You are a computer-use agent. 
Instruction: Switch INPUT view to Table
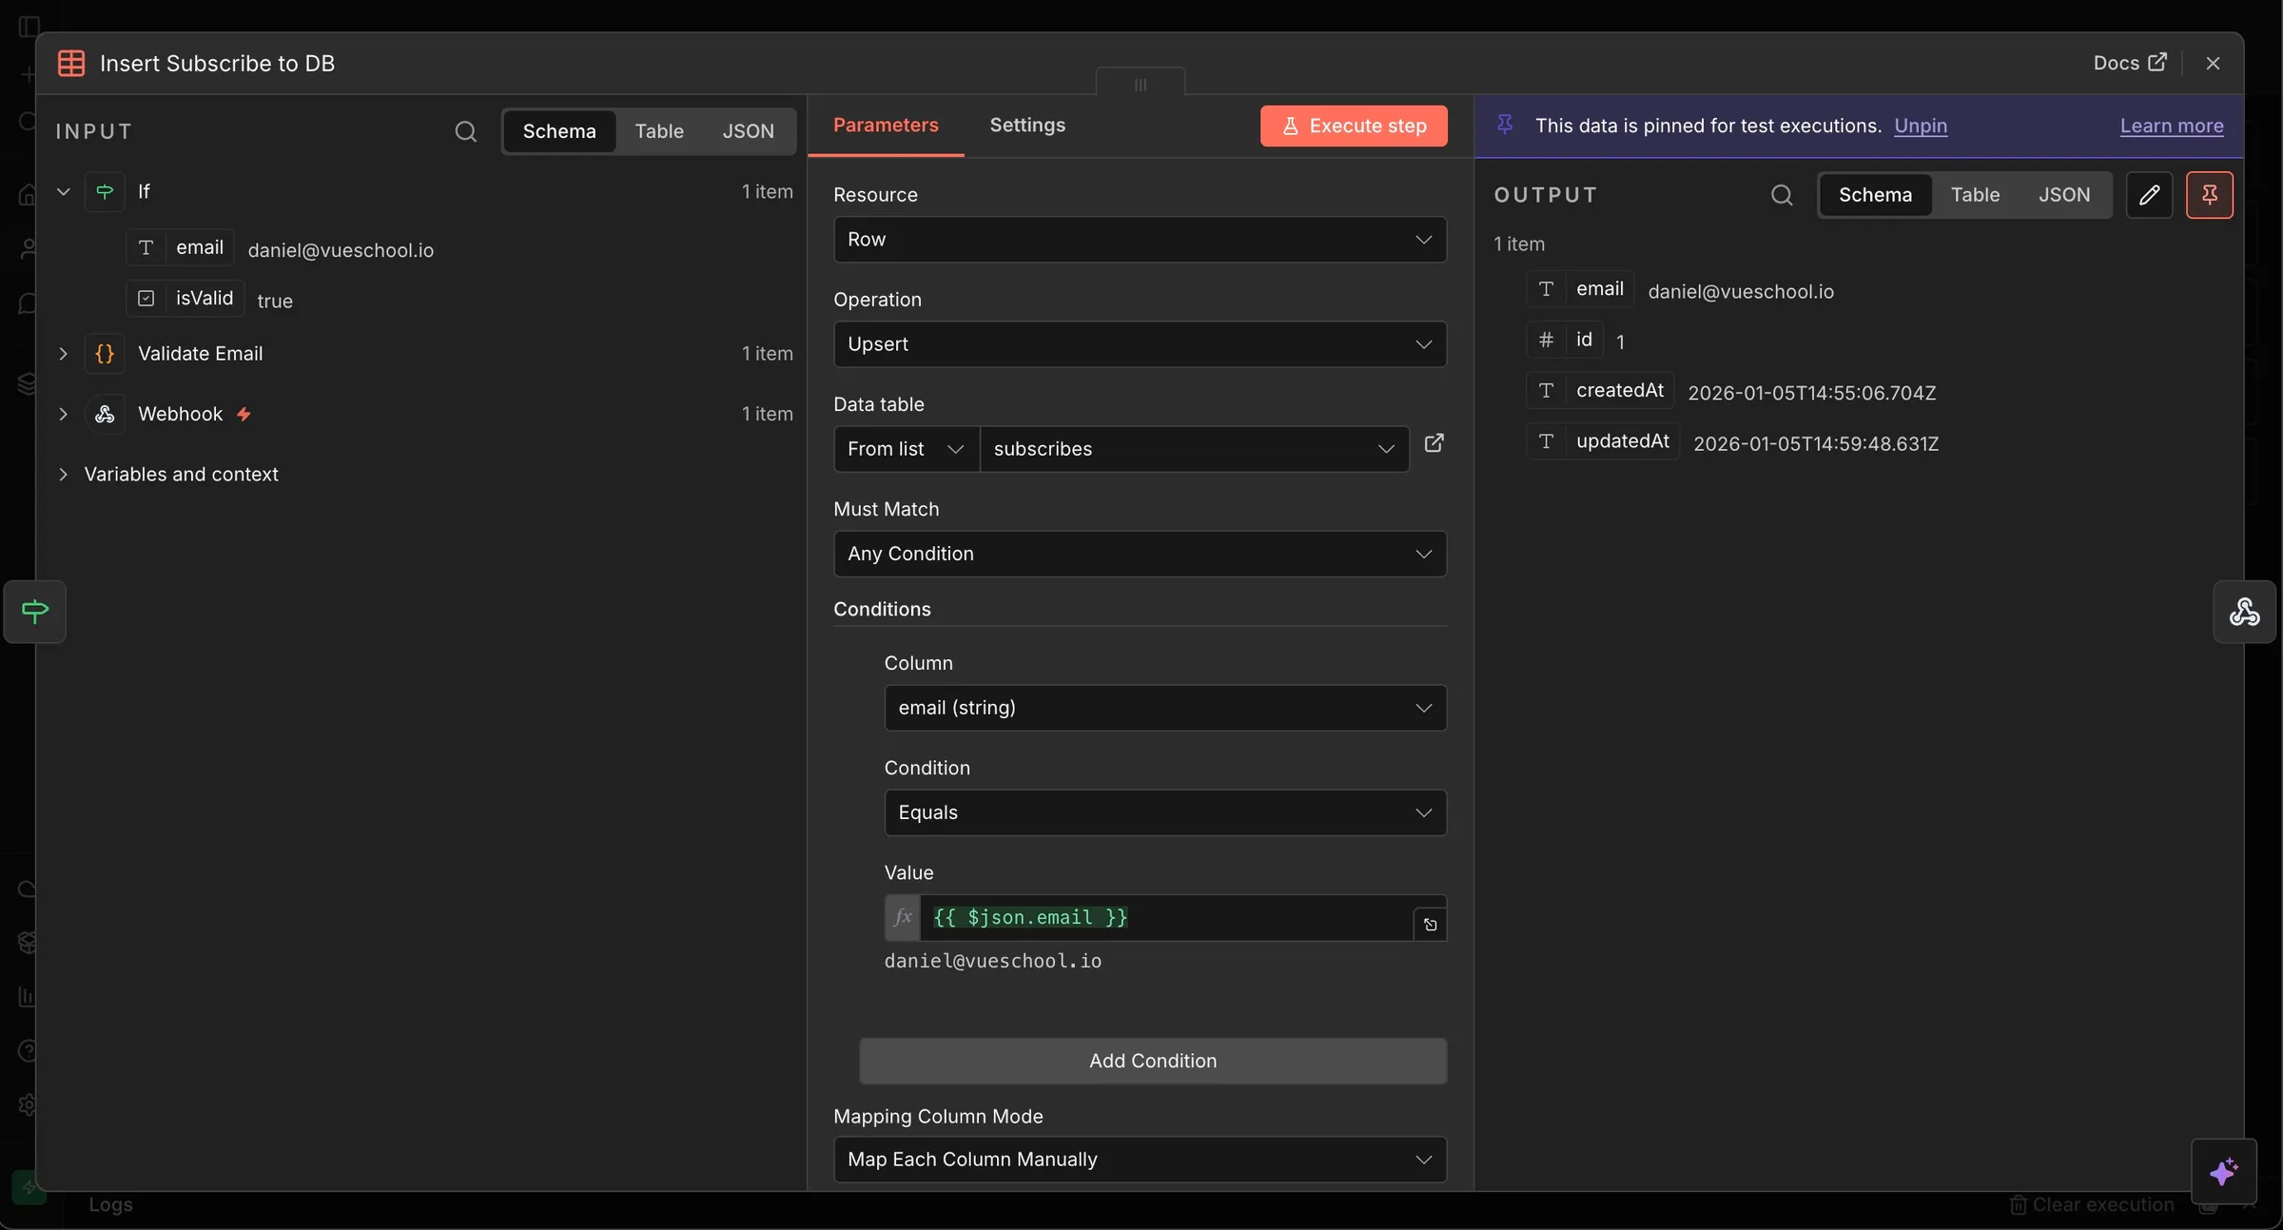click(659, 131)
